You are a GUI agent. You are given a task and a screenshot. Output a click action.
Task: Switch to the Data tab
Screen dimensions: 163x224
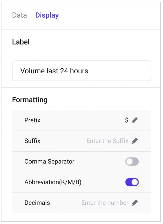point(20,15)
